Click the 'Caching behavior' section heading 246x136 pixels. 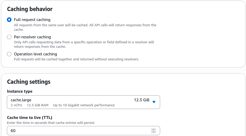(x=30, y=9)
